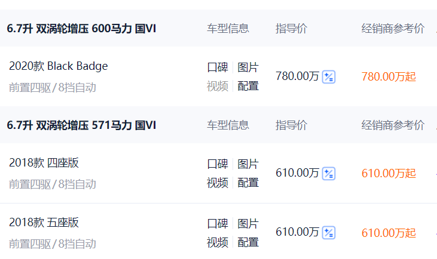Screen dimensions: 437x259
Task: Watch 视频 for 2020款 Black Badge
Action: pos(218,86)
